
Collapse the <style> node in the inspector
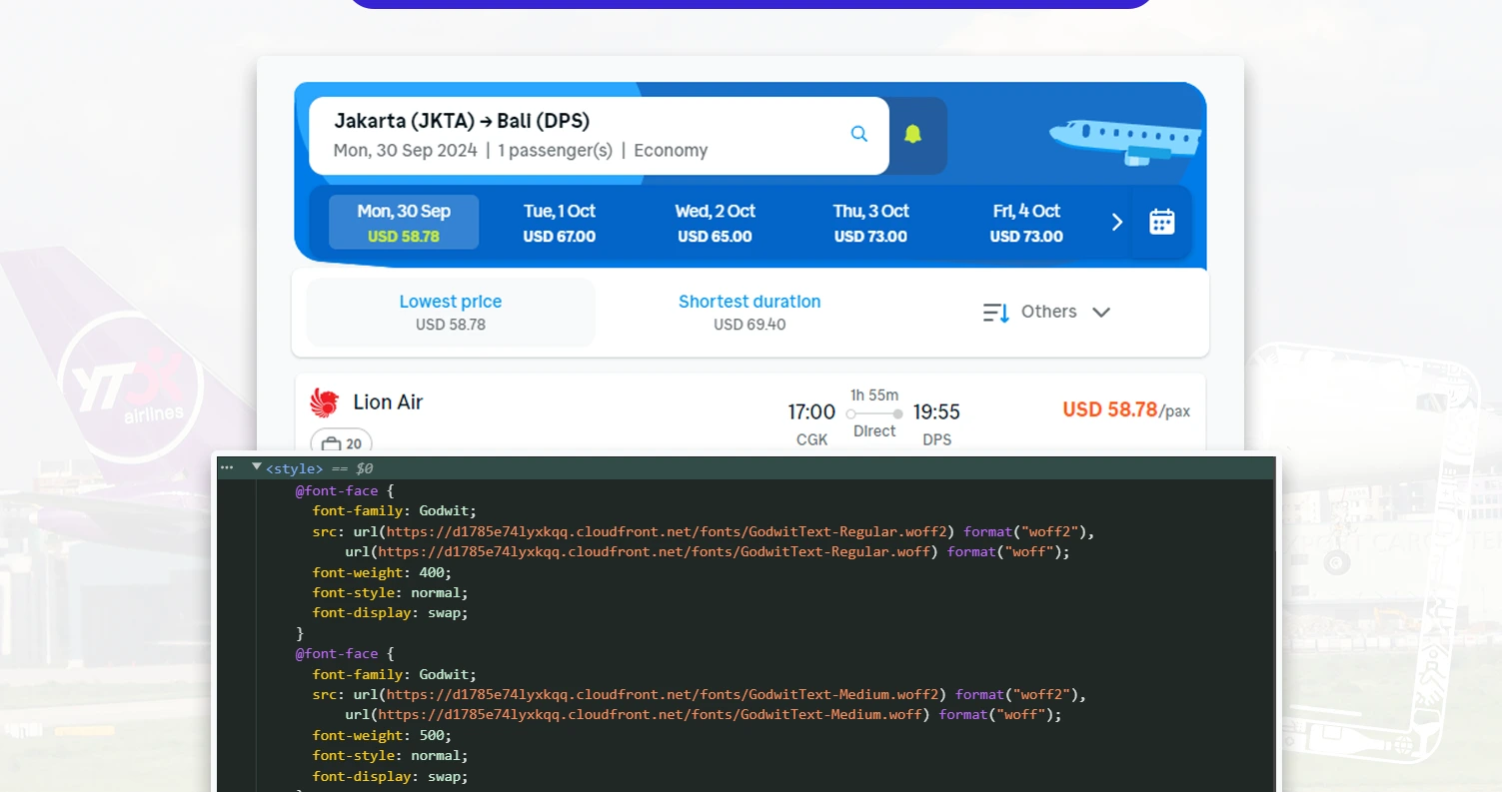pos(257,466)
